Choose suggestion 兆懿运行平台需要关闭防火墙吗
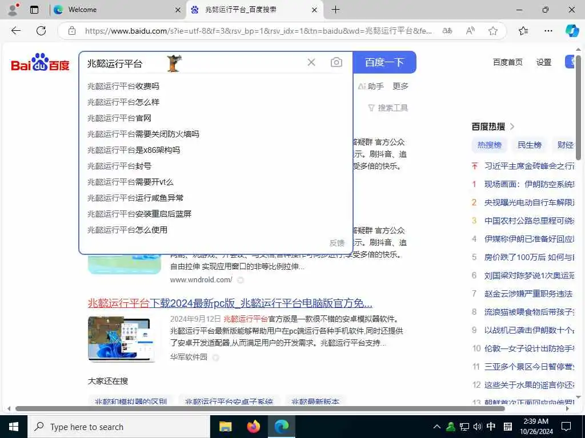 click(x=216, y=134)
